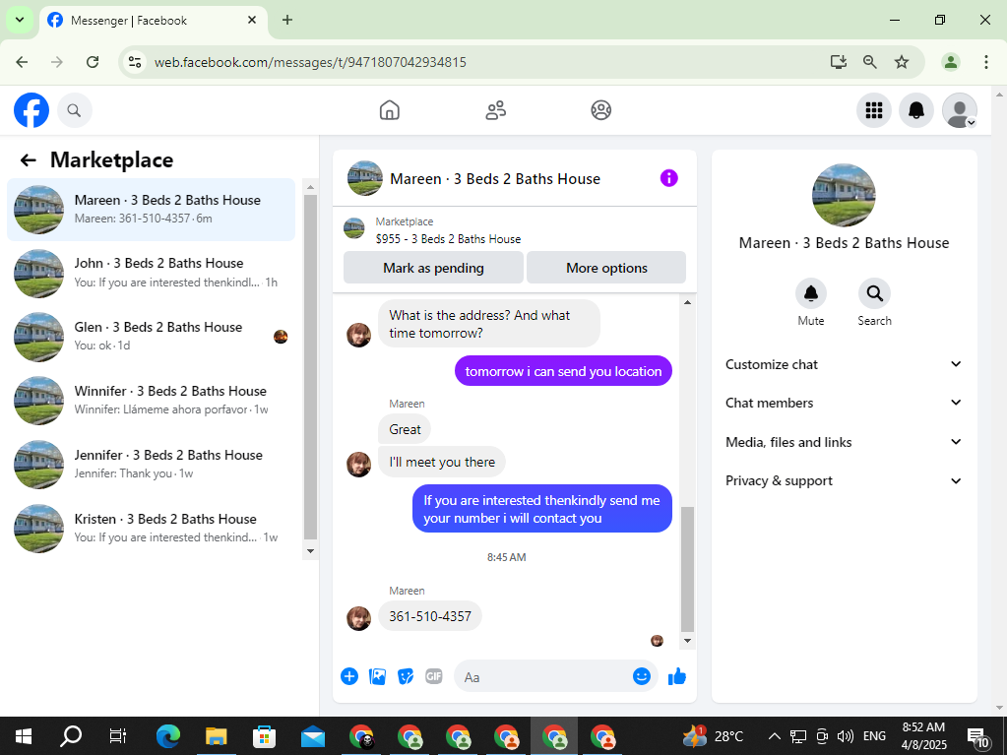Viewport: 1007px width, 755px height.
Task: Open Winnifer's conversation in the list
Action: tap(151, 401)
